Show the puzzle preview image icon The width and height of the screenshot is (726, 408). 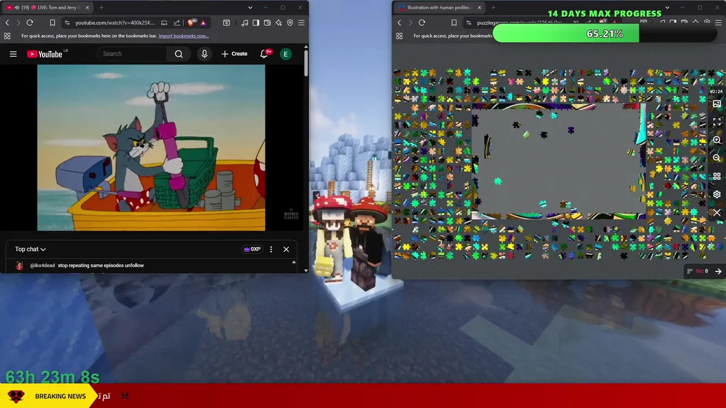(717, 104)
